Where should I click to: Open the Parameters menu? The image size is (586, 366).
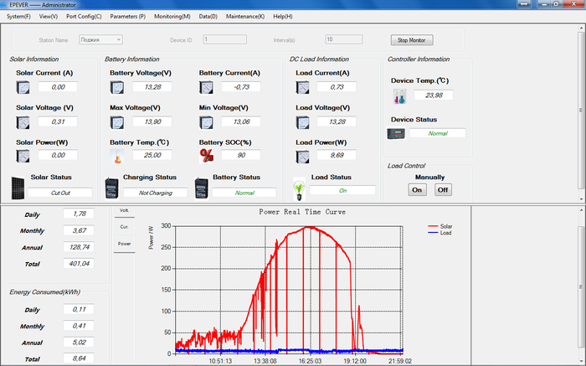point(127,16)
